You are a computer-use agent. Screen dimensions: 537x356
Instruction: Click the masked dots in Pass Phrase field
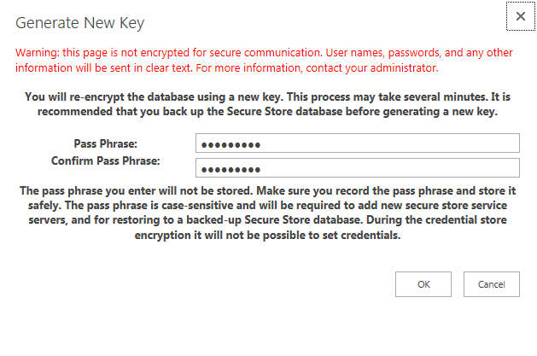coord(231,145)
